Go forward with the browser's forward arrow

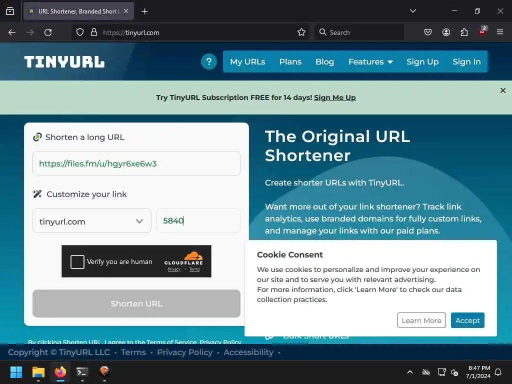point(30,32)
